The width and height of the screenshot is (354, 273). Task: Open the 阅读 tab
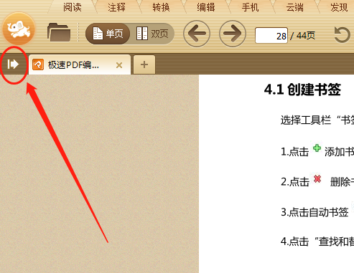(73, 7)
